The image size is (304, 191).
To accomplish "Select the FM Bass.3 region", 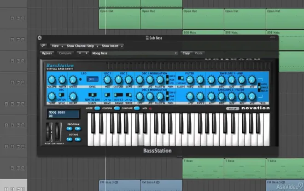I will (120, 185).
